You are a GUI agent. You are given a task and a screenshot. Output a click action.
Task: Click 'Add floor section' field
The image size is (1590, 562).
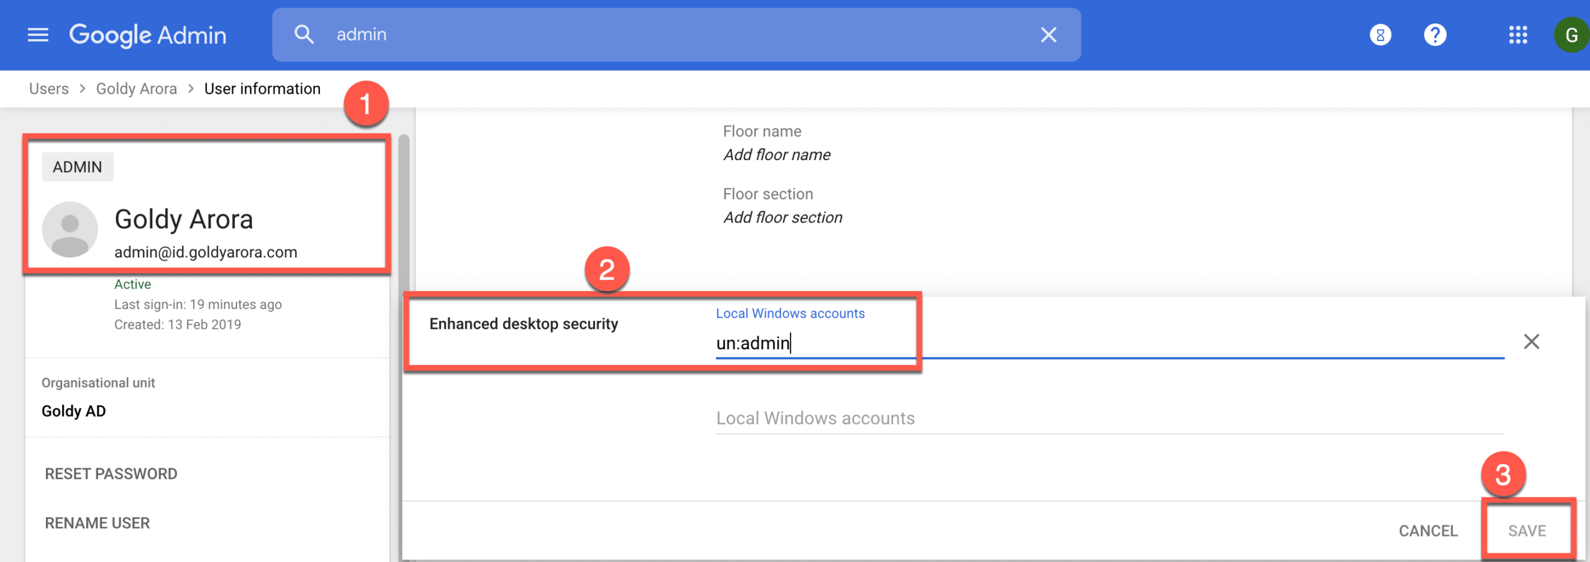783,217
